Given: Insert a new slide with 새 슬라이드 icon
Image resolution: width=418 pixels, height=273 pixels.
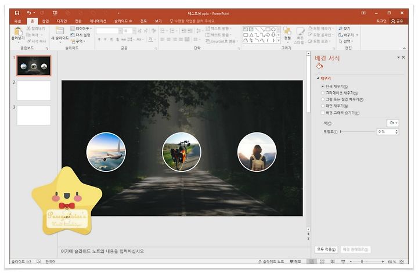Looking at the screenshot, I should click(x=60, y=31).
